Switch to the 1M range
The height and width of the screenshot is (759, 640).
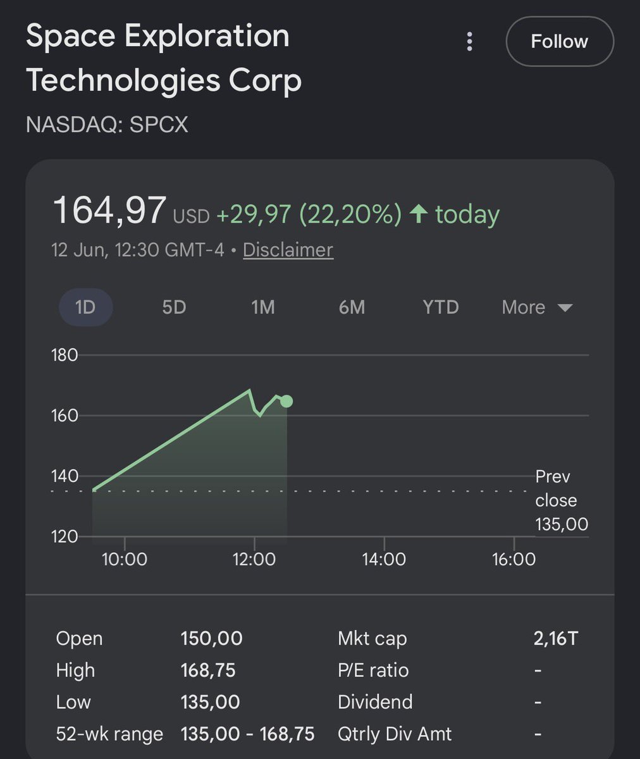(263, 307)
